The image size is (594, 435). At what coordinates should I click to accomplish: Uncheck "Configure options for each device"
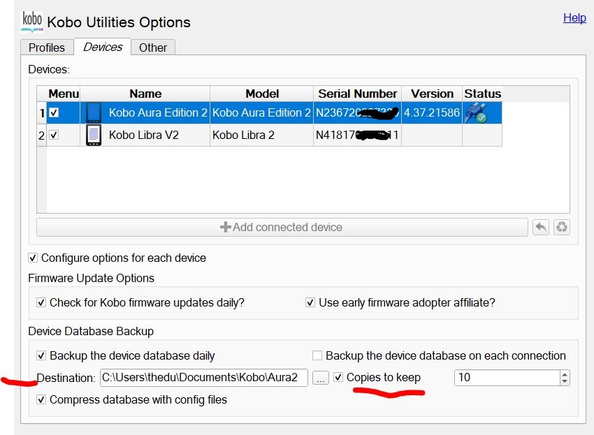coord(33,258)
